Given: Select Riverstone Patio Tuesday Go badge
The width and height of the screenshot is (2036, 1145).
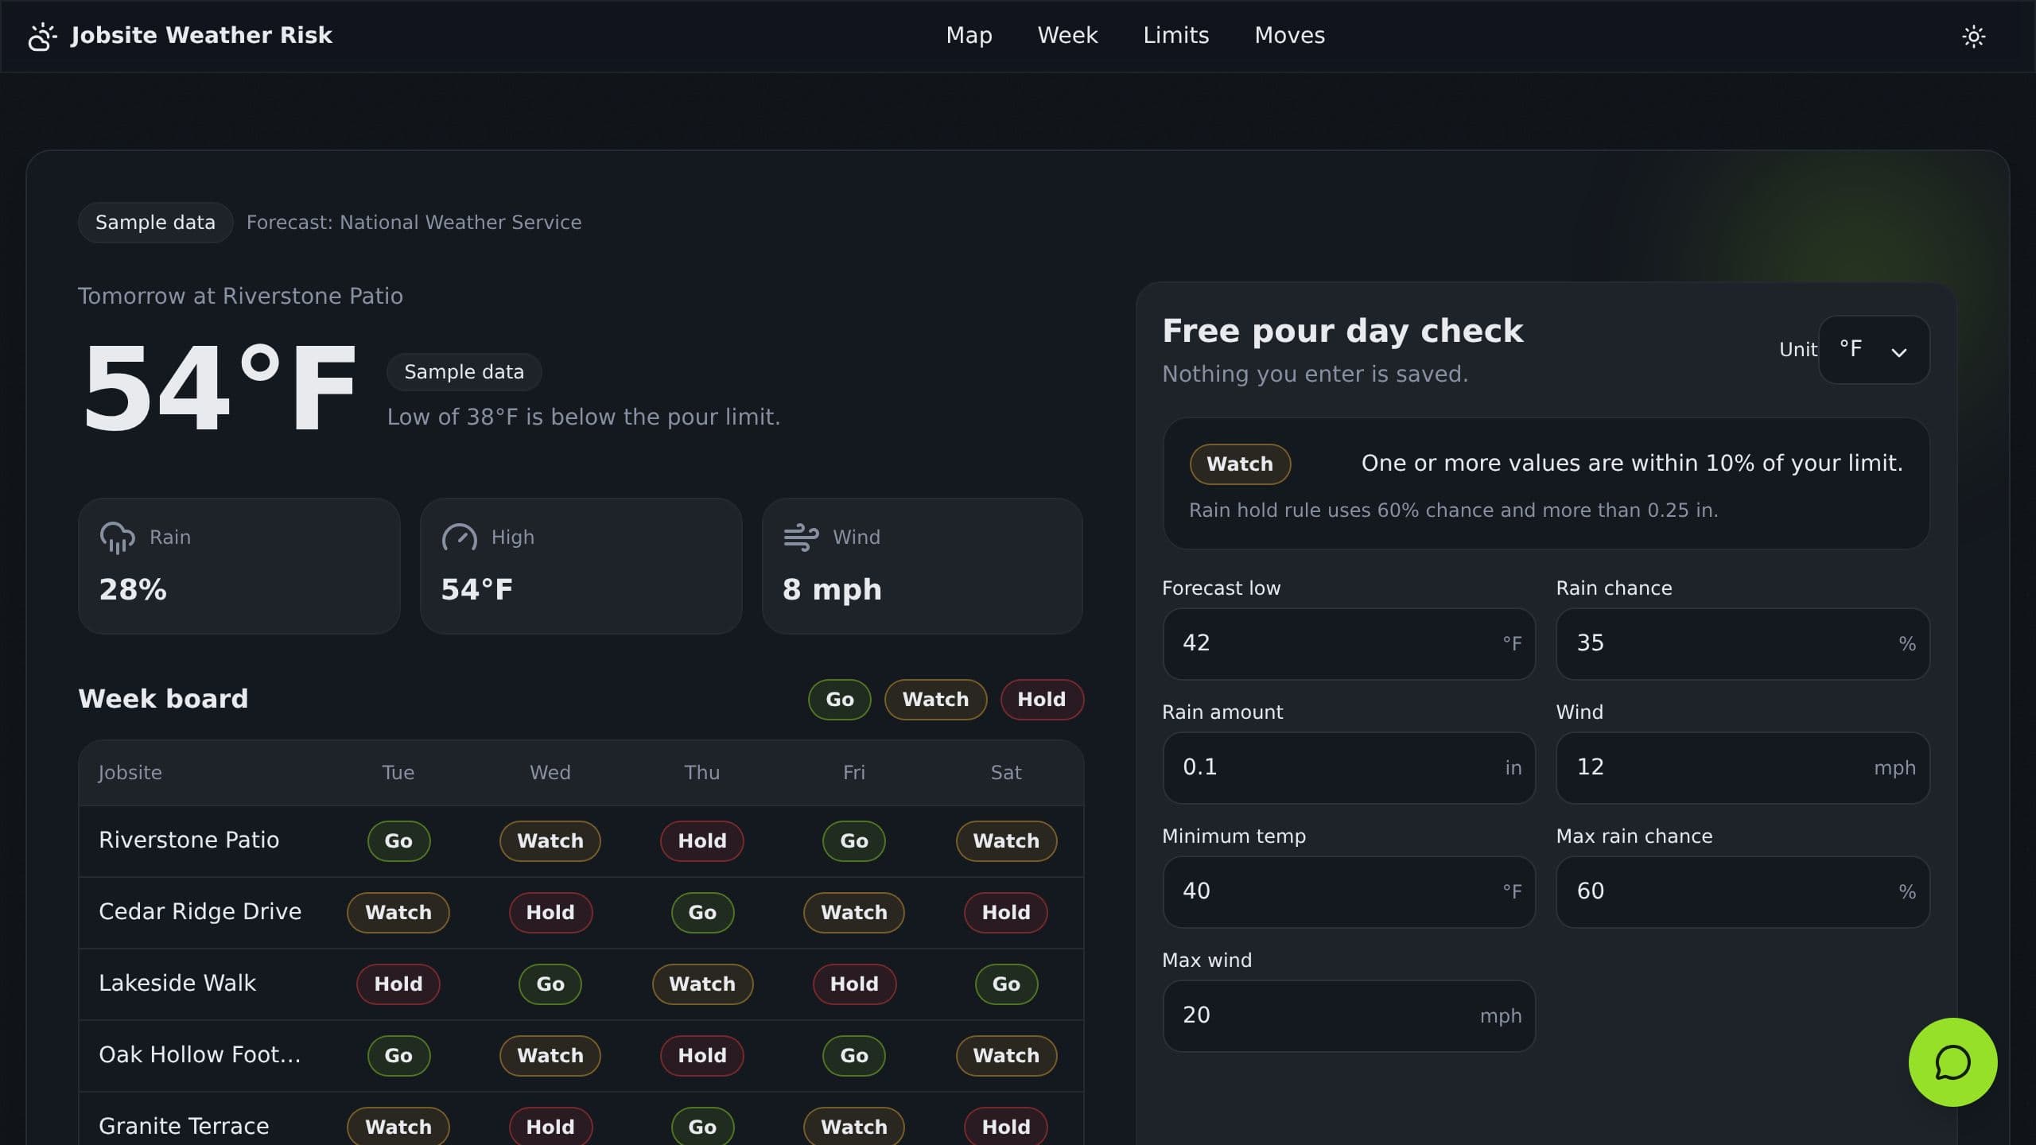Looking at the screenshot, I should 398,841.
